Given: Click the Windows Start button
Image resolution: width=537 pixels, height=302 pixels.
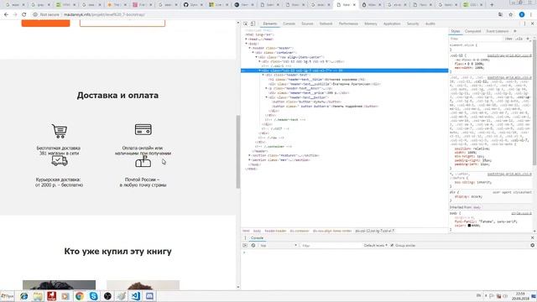Looking at the screenshot, I should tap(8, 296).
